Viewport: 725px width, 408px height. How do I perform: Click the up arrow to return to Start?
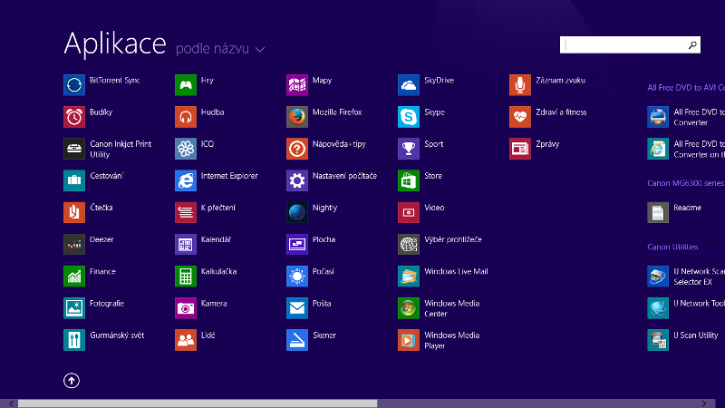click(x=72, y=381)
